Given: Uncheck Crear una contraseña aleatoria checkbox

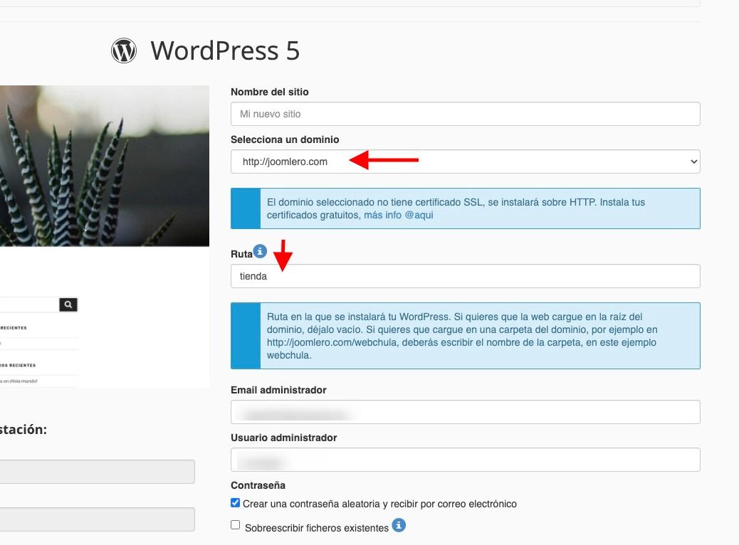Looking at the screenshot, I should tap(235, 503).
